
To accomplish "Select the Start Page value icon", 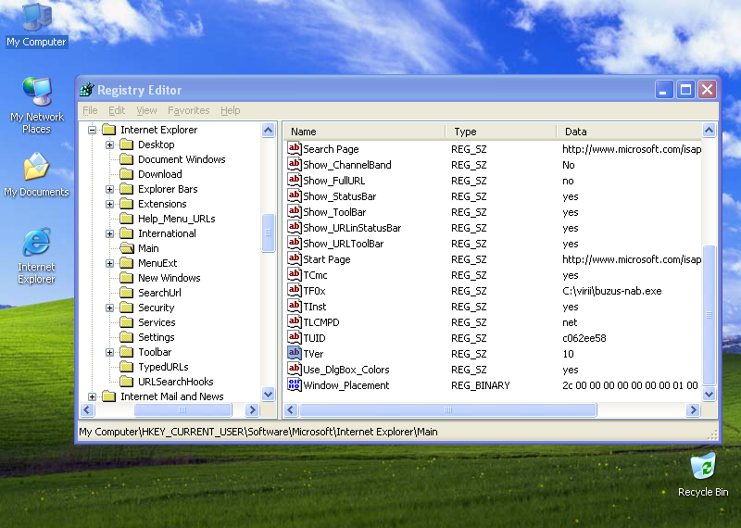I will pyautogui.click(x=295, y=258).
